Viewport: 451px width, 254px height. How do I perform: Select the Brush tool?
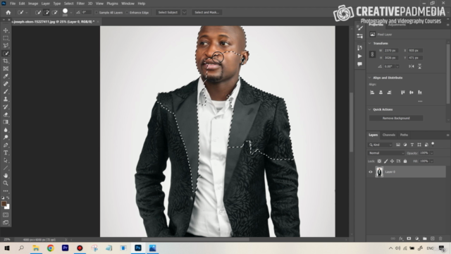click(6, 91)
